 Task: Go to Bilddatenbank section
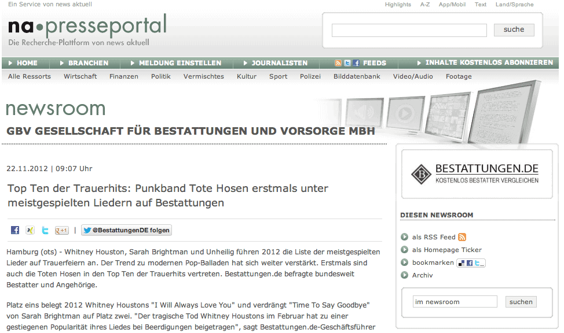click(357, 76)
